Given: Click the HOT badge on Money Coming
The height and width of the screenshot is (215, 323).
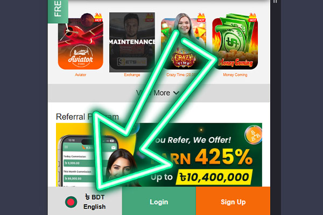Looking at the screenshot, I should (252, 18).
